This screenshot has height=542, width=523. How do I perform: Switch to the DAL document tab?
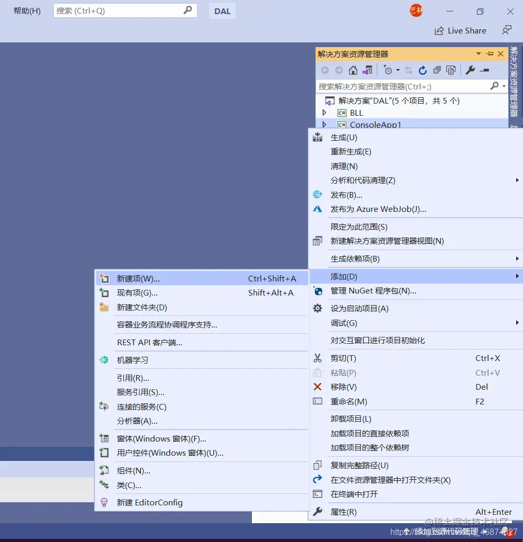point(222,10)
